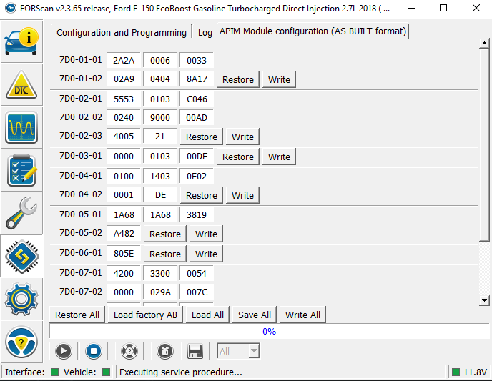Select APIM Module configuration tab
Screen dimensions: 492x381
313,31
